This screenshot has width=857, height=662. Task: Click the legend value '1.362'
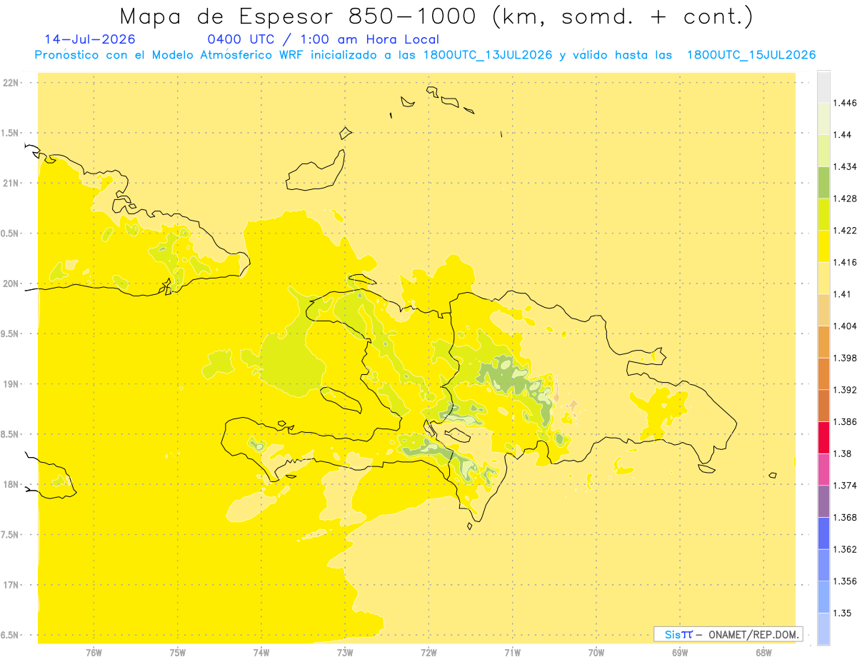[845, 549]
